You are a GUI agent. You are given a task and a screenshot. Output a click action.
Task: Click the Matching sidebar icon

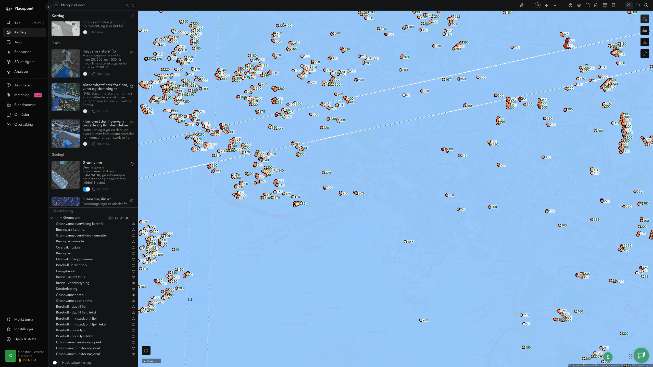click(x=9, y=95)
